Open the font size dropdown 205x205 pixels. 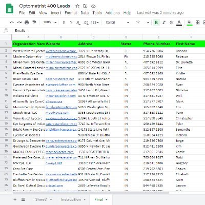point(142,23)
